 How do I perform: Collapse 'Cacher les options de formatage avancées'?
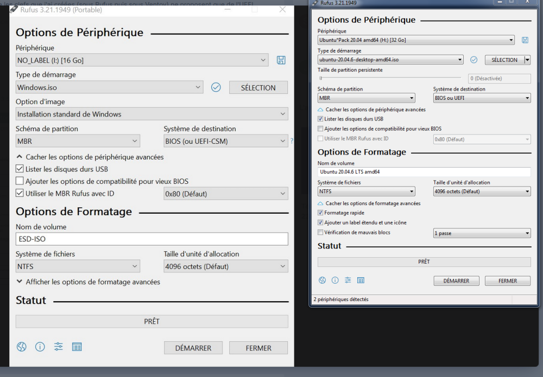[x=369, y=203]
